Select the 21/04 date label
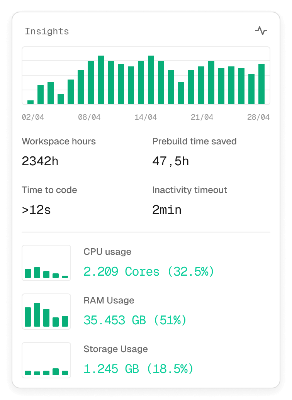 click(202, 117)
